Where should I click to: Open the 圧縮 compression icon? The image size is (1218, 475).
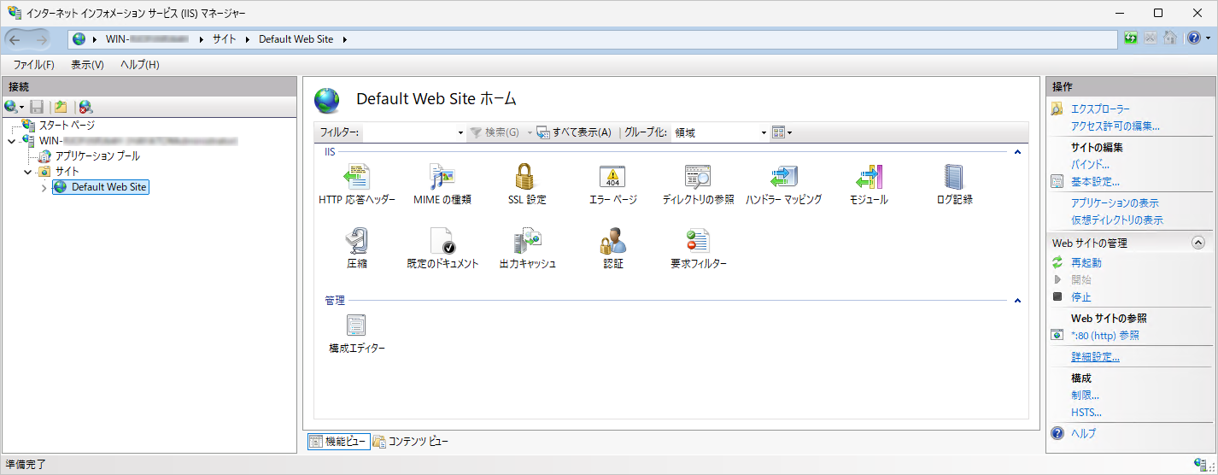[356, 241]
